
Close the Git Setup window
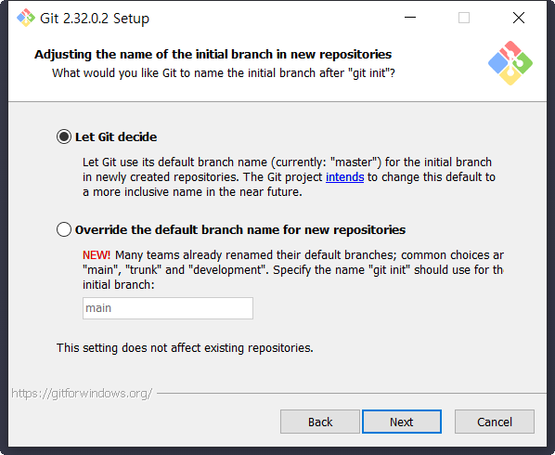click(519, 18)
